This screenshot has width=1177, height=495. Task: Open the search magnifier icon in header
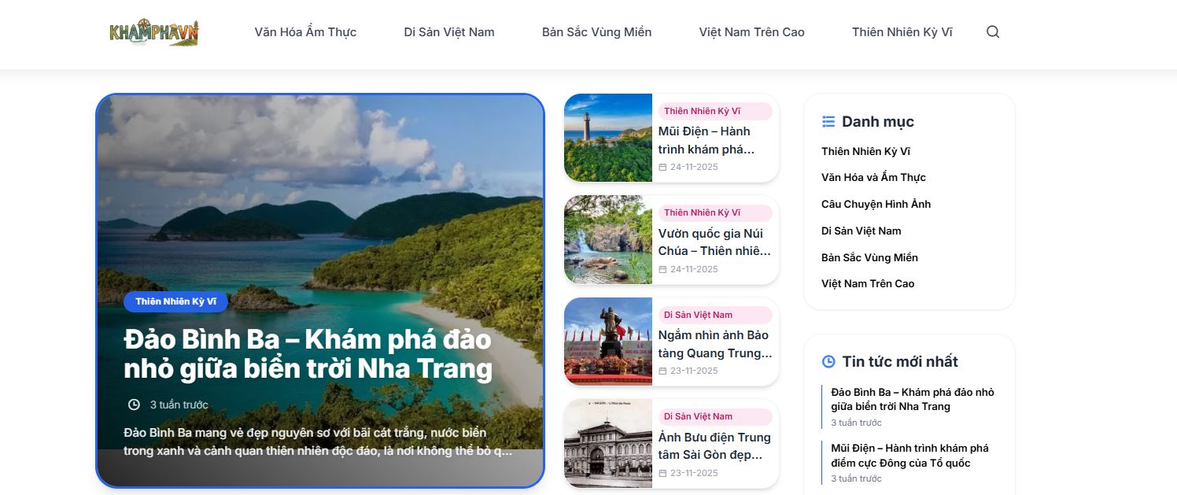(993, 32)
